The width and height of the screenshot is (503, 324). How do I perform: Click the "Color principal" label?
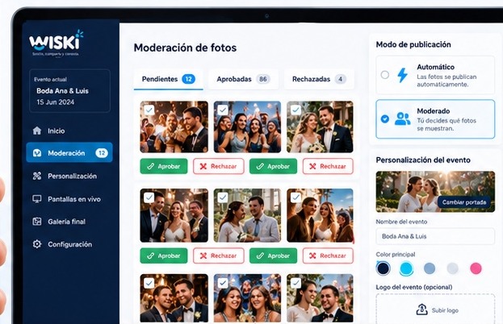(x=396, y=255)
